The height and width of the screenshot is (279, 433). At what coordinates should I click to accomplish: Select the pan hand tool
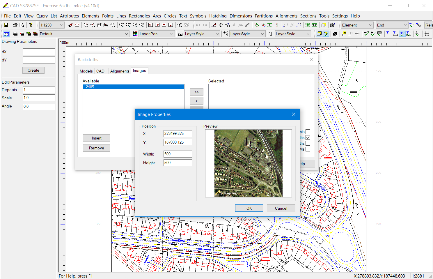[x=99, y=25]
